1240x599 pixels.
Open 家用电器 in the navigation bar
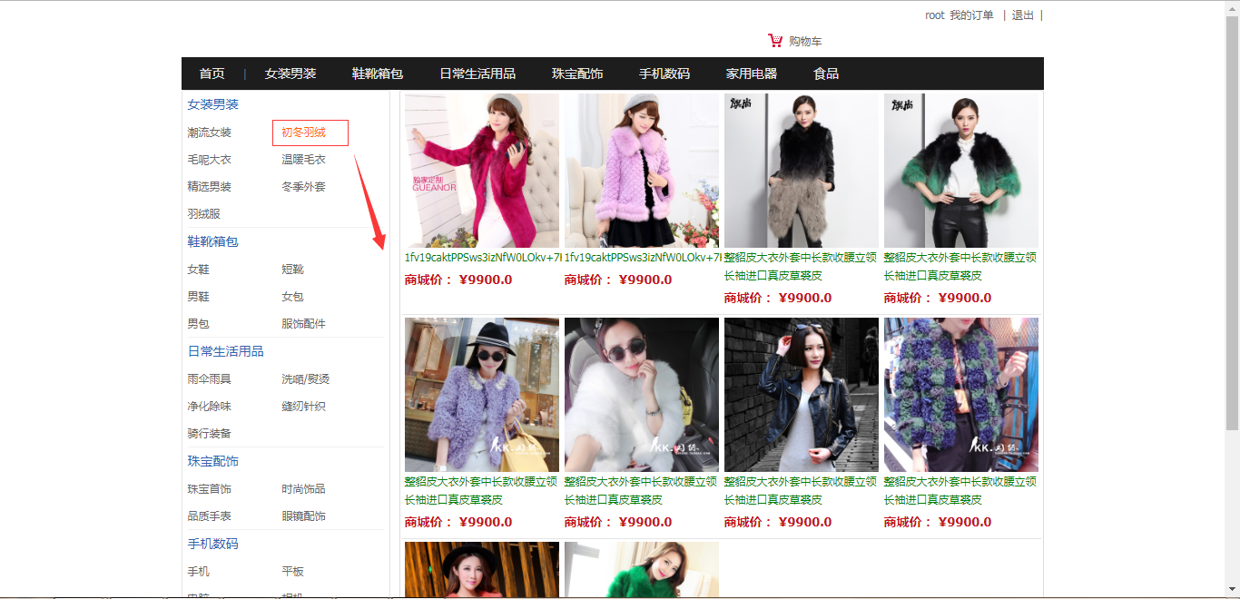pyautogui.click(x=752, y=74)
